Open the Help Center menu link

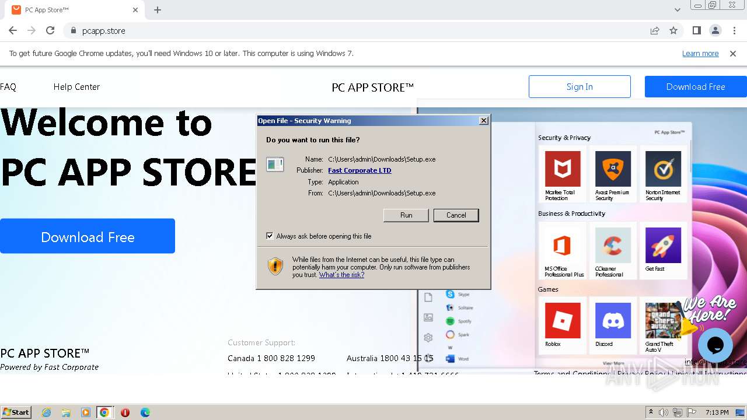click(x=76, y=86)
